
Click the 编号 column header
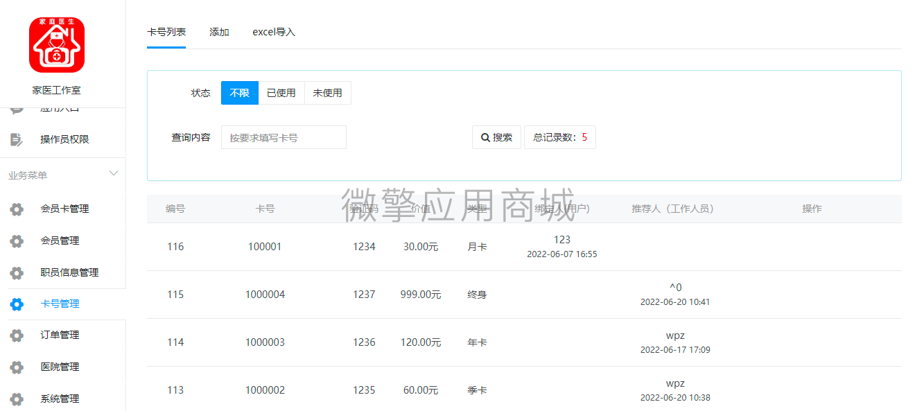point(175,209)
